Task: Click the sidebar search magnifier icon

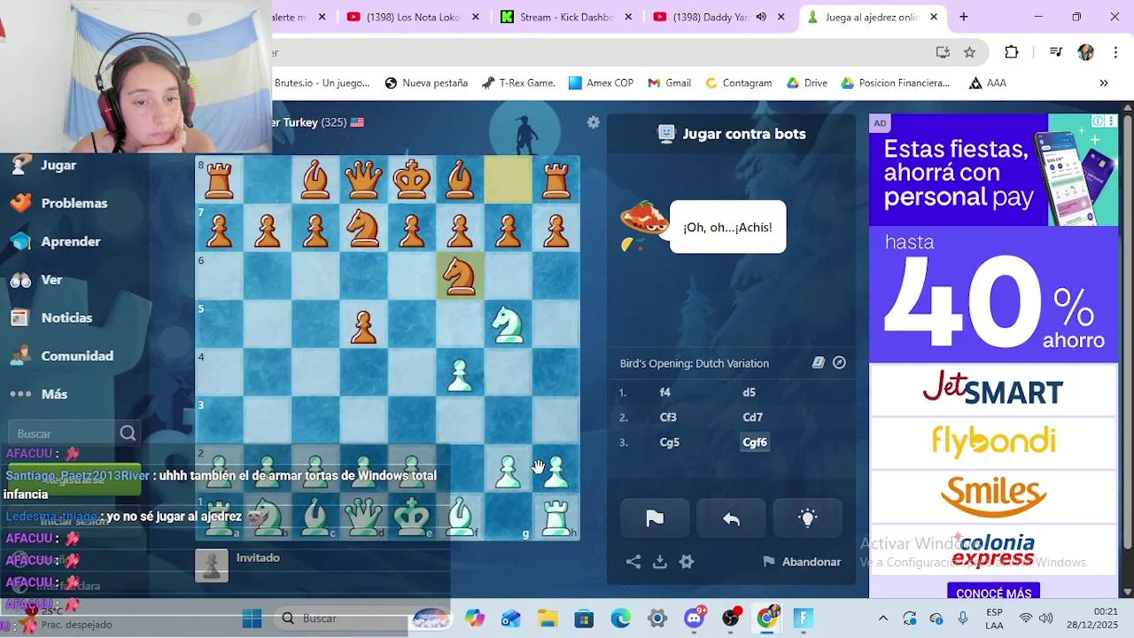Action: point(128,433)
